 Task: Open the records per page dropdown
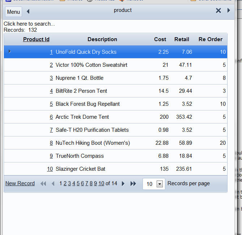click(160, 184)
